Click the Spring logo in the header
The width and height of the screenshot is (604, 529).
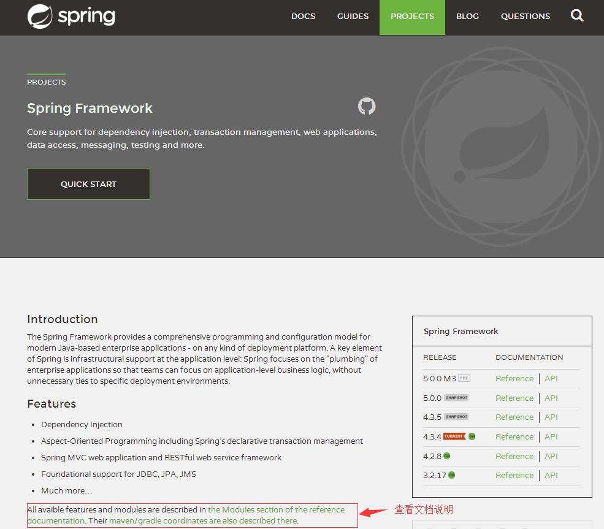pos(71,17)
